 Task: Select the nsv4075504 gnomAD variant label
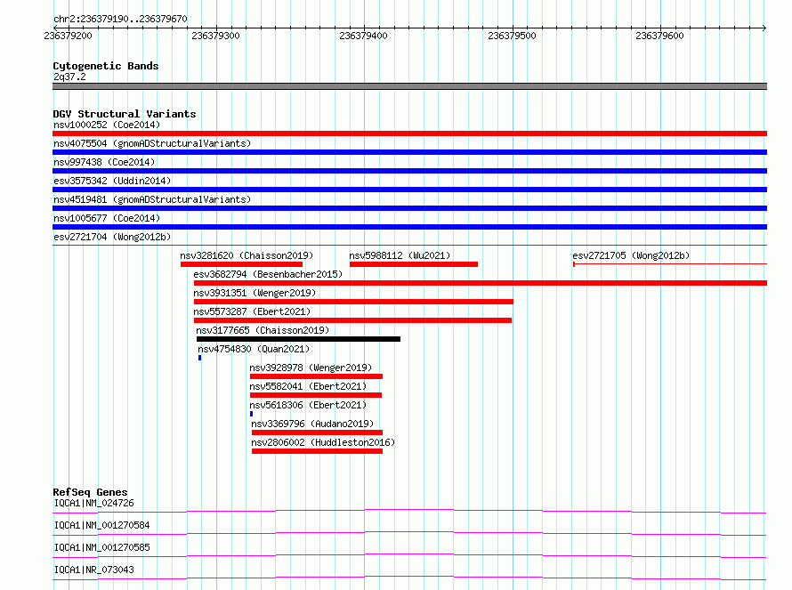[x=152, y=143]
